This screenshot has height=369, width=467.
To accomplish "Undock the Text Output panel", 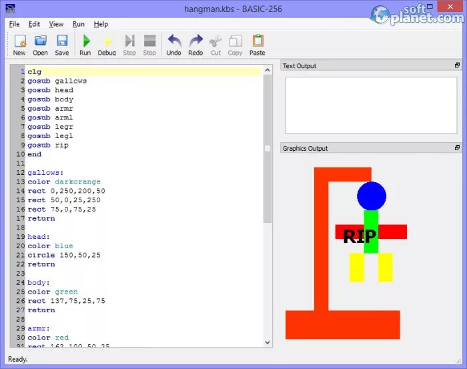I will click(457, 65).
